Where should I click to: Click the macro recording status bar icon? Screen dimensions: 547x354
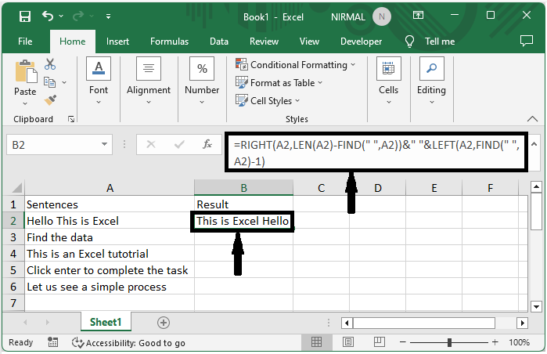pos(52,342)
